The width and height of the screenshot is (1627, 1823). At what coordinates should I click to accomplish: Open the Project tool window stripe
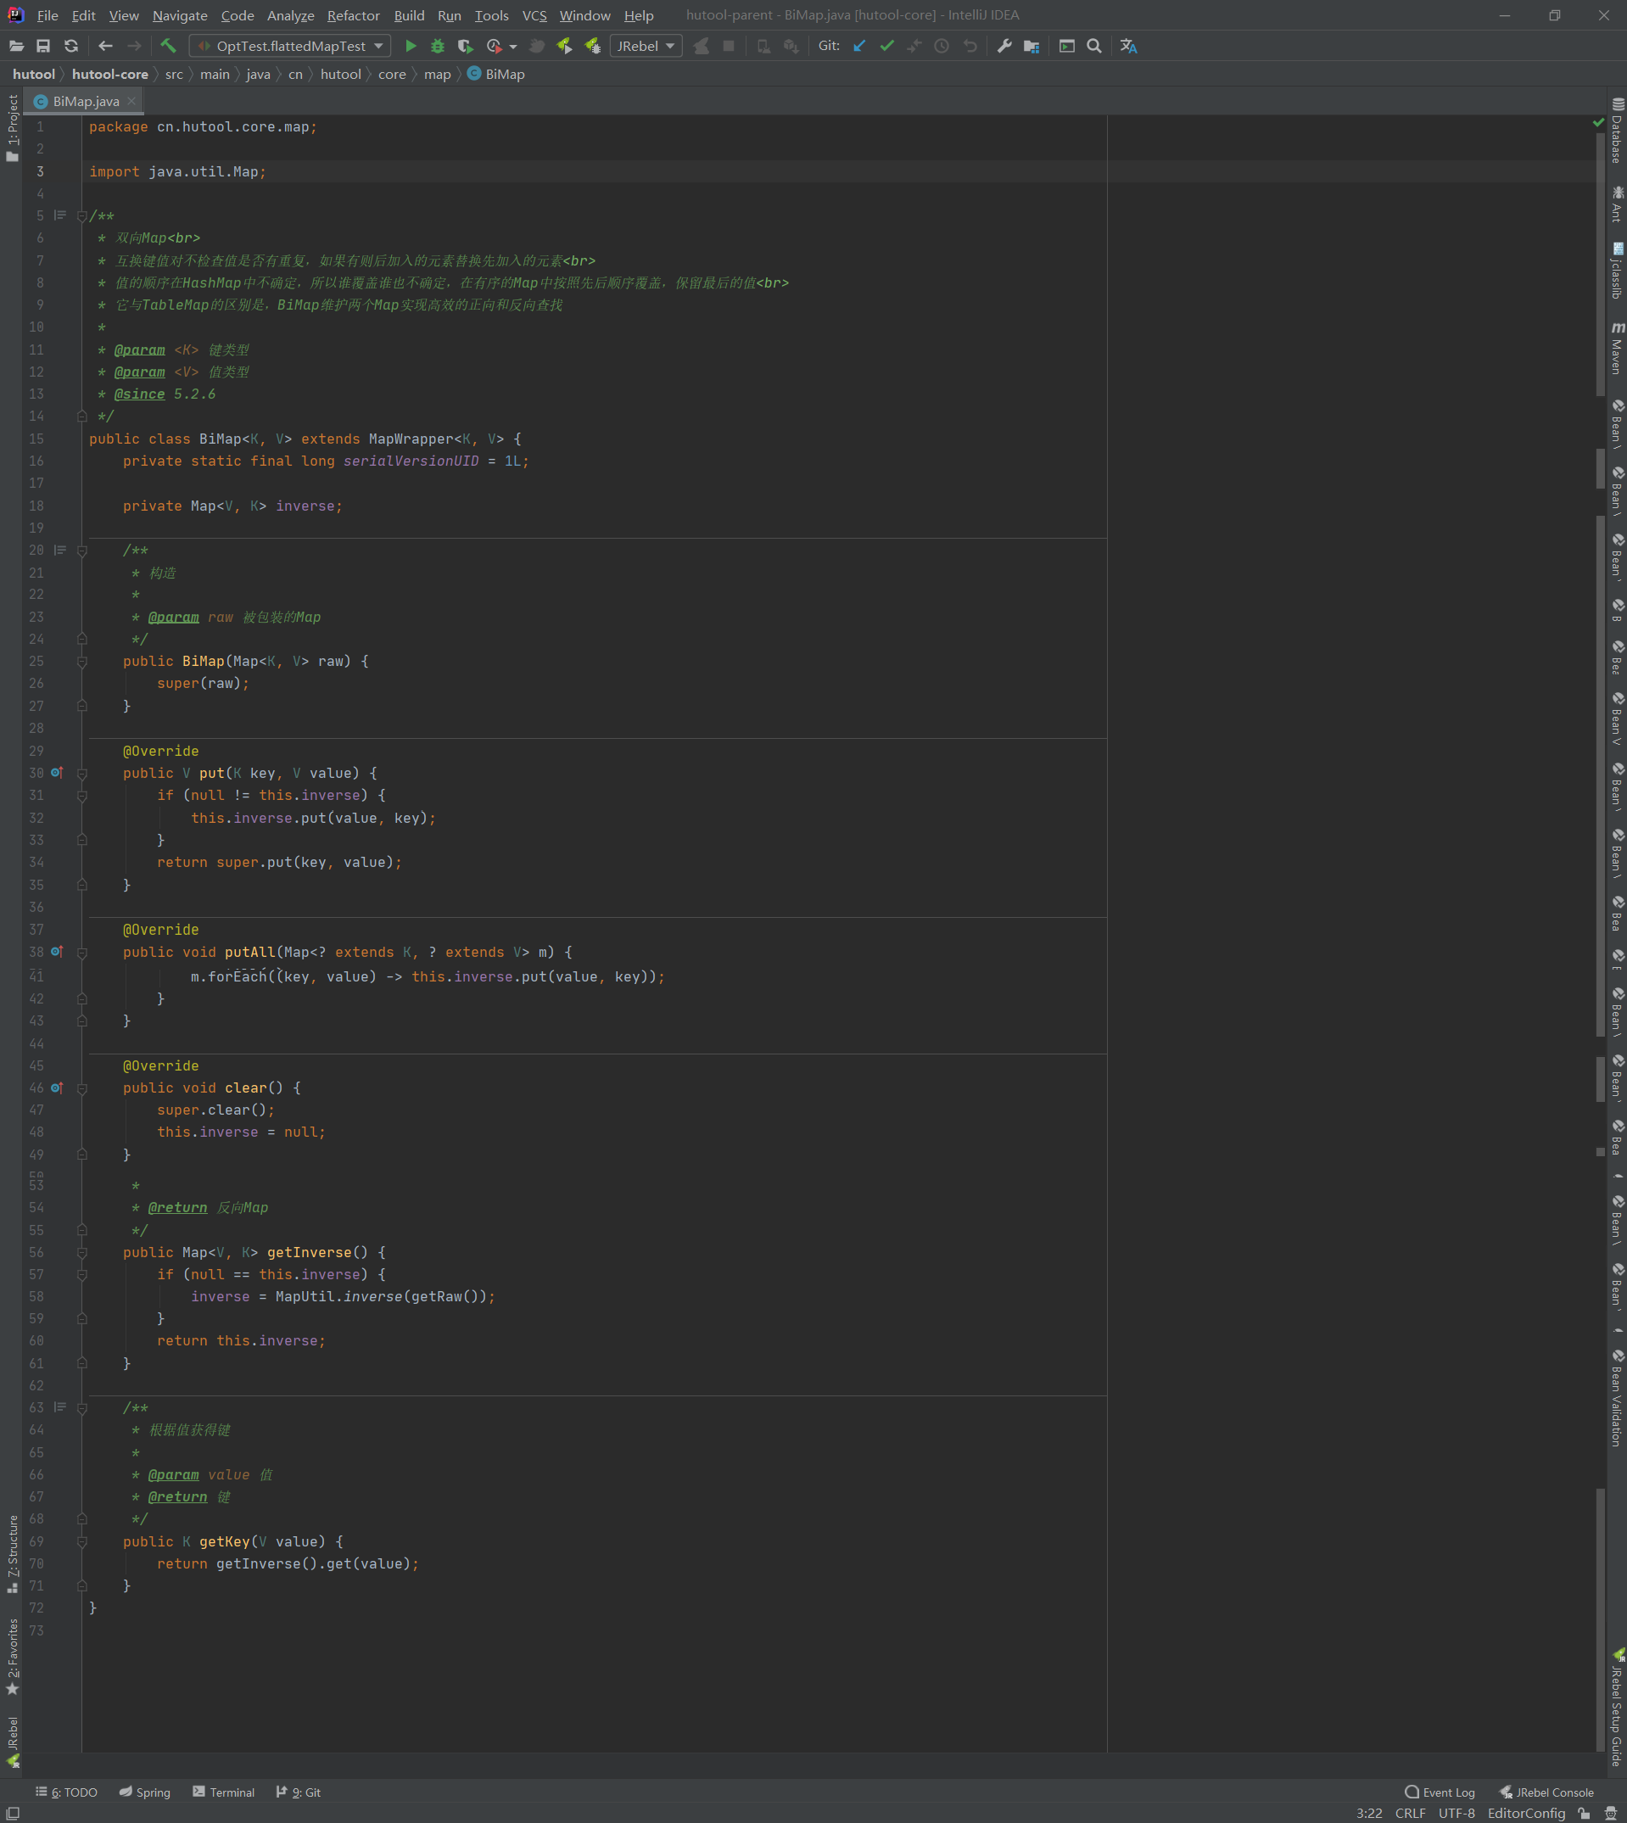(12, 128)
